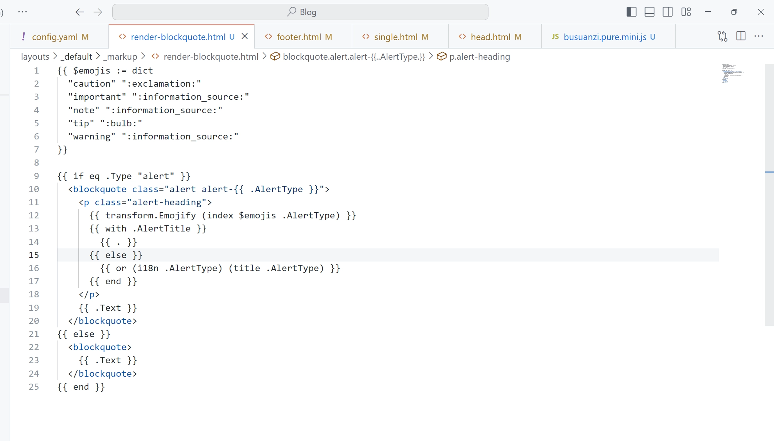Screen dimensions: 774x441
Task: Click the cube icon before p.alert-heading
Action: (441, 57)
